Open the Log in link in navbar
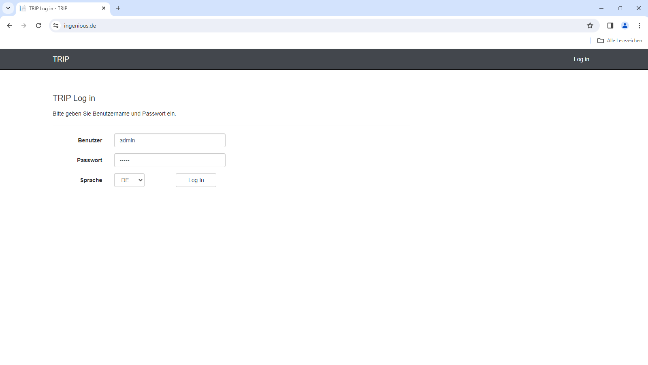Viewport: 648px width, 365px height. 582,59
